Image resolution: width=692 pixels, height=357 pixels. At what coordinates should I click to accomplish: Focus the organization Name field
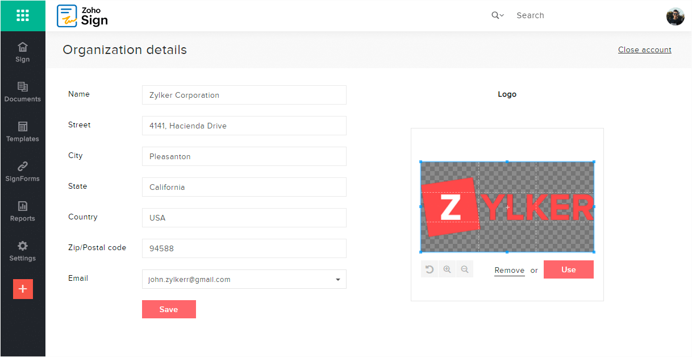(x=244, y=95)
